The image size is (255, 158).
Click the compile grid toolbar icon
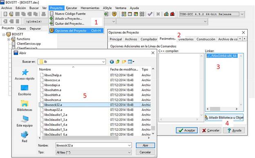124,14
